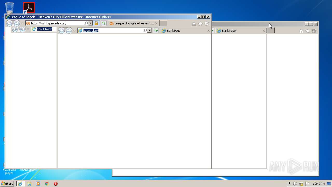Screen dimensions: 332x187
Task: Open the Recycle Bin on the desktop
Action: (x=9, y=8)
